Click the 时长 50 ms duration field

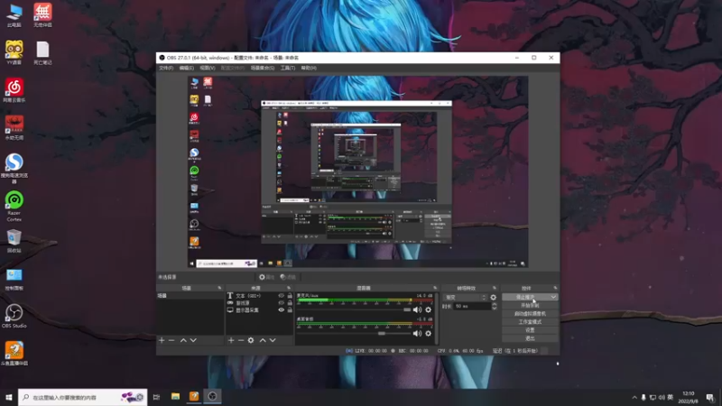click(472, 306)
